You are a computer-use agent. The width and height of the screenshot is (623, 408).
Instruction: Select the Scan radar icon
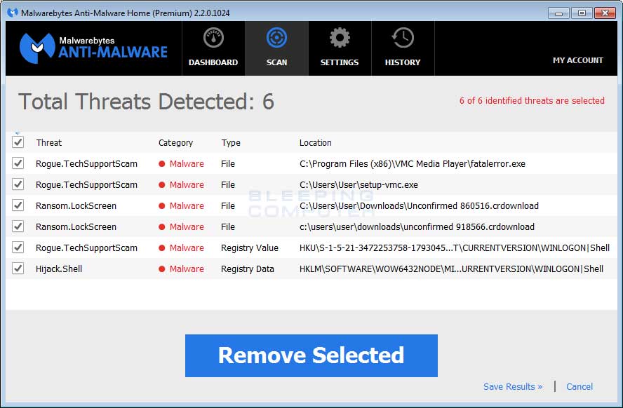pos(276,37)
